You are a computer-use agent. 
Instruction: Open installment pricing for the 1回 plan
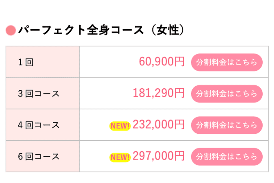tap(227, 62)
